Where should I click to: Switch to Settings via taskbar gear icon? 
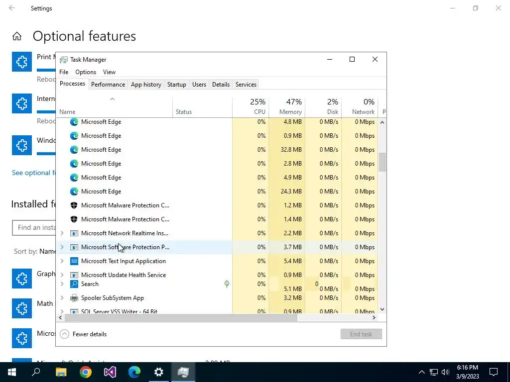pos(159,372)
